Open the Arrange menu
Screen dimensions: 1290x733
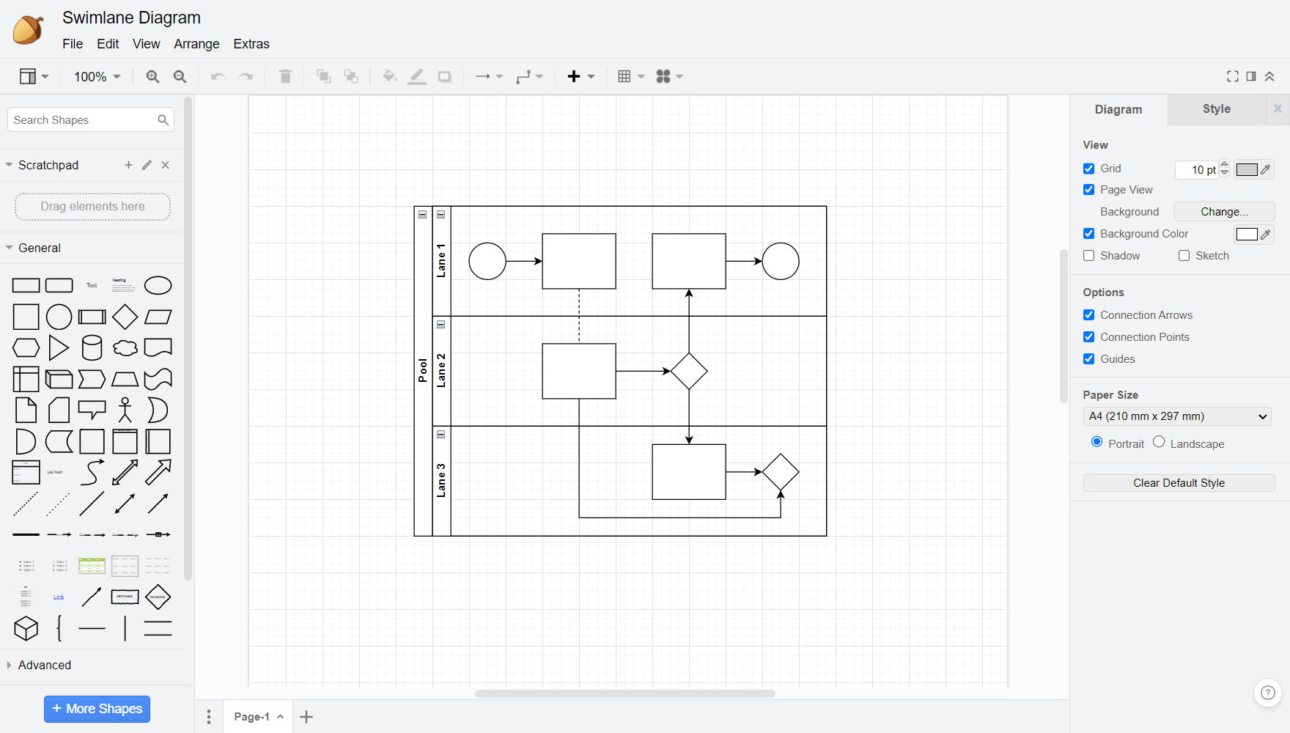click(x=196, y=44)
